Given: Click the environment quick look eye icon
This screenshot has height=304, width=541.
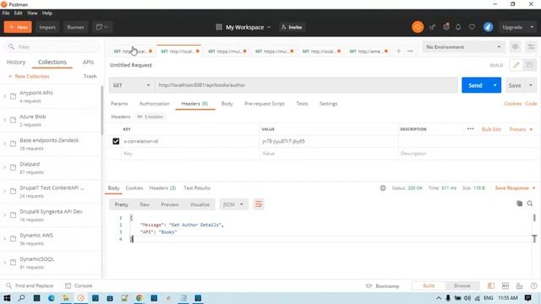Looking at the screenshot, I should coord(515,46).
